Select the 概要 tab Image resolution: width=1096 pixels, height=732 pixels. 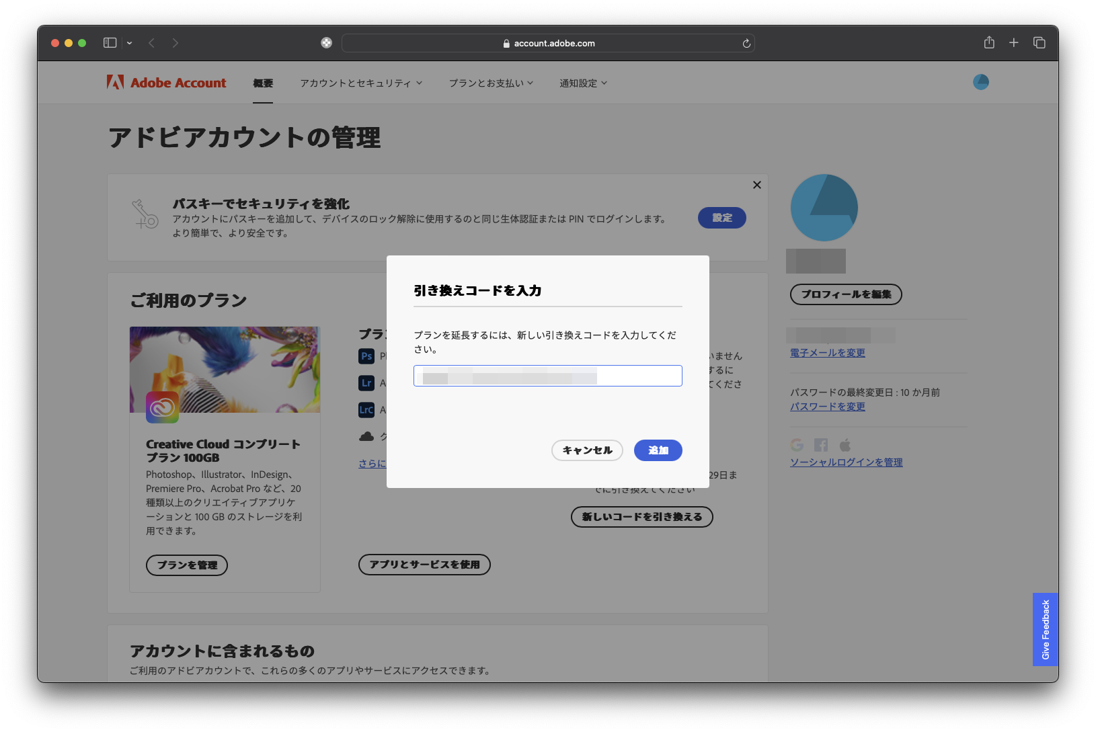263,83
